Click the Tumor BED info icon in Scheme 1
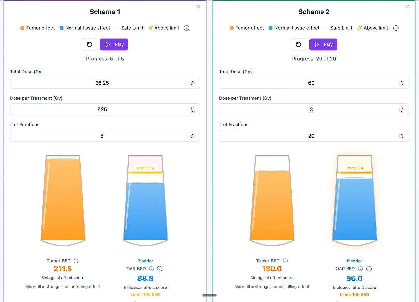Image resolution: width=419 pixels, height=302 pixels. tap(76, 261)
